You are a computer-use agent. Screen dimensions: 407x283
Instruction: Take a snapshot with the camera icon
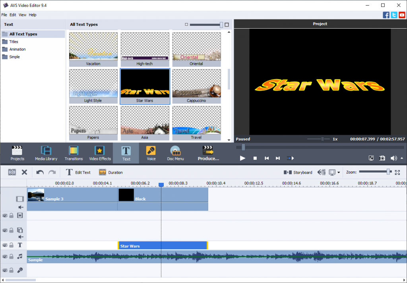[382, 158]
